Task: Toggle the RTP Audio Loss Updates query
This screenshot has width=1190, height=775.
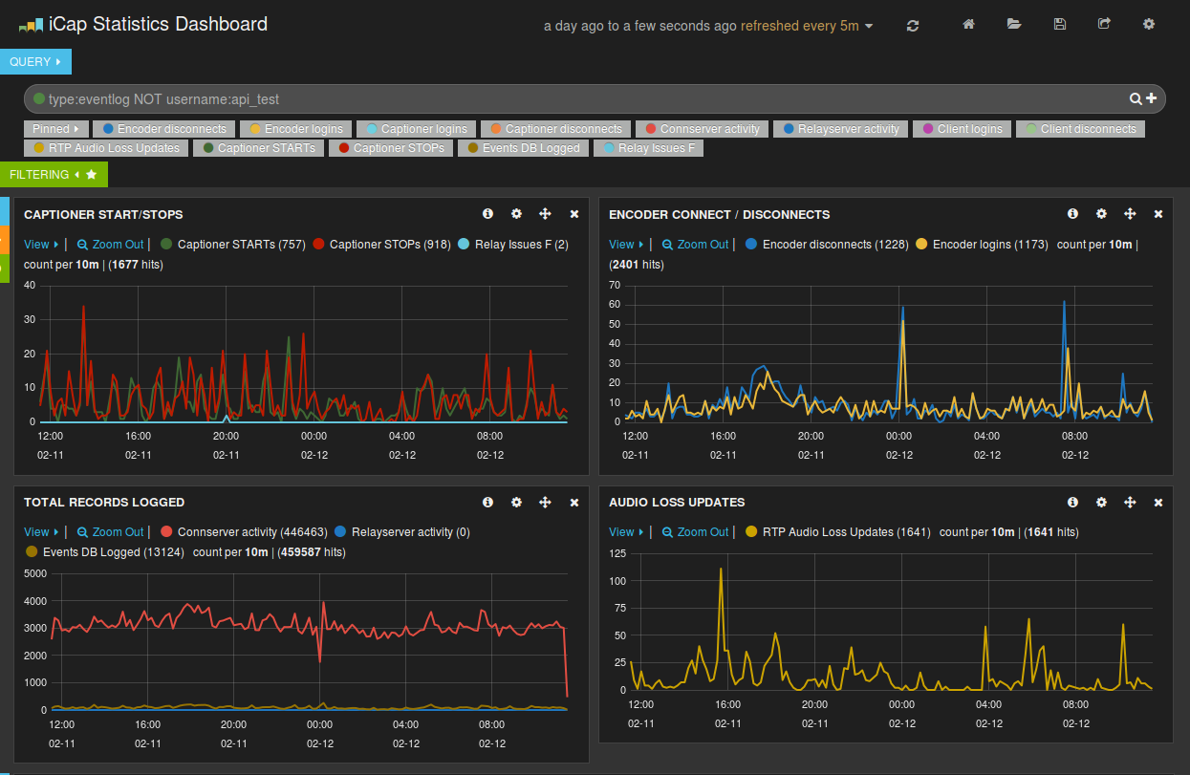Action: tap(106, 148)
